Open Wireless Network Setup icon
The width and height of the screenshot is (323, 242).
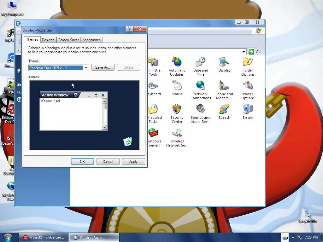pos(177,137)
